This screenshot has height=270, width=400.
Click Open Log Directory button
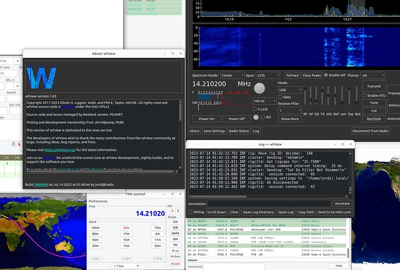click(x=258, y=212)
